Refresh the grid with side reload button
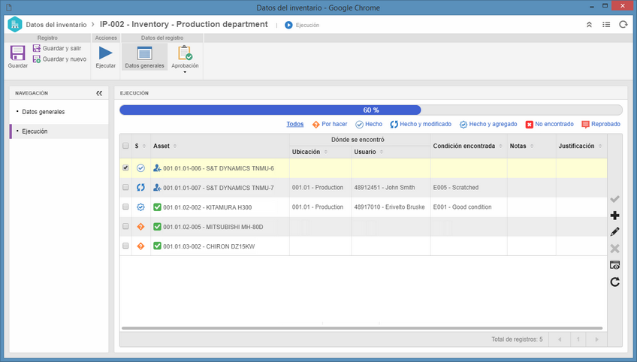The height and width of the screenshot is (362, 637). 614,282
